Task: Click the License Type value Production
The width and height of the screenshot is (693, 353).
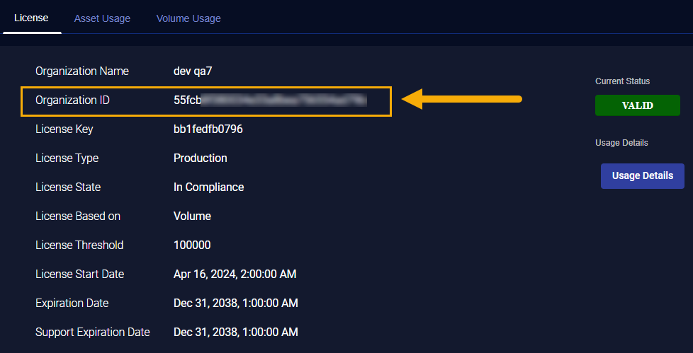Action: (x=200, y=158)
